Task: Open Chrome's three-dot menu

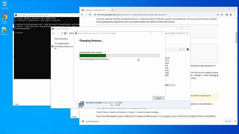Action: (x=235, y=15)
